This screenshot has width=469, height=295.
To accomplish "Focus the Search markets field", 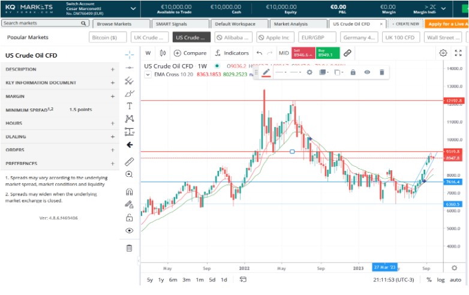I will [45, 23].
